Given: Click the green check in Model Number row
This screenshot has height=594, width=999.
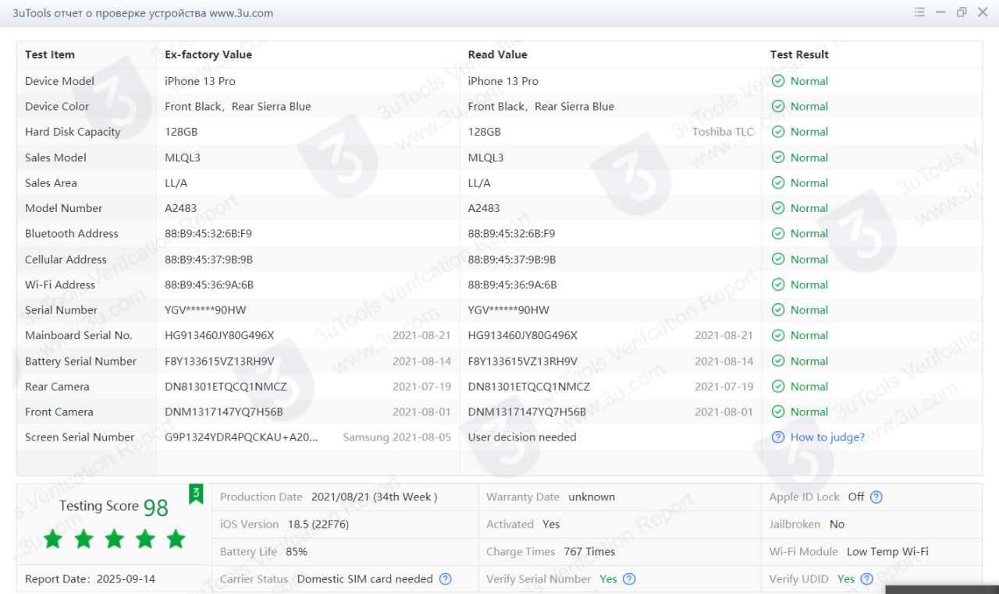Looking at the screenshot, I should [777, 208].
